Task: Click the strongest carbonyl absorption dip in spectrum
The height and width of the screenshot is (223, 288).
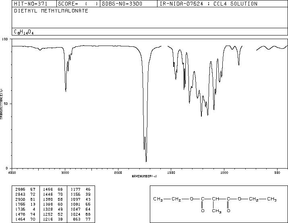Action: click(x=146, y=161)
